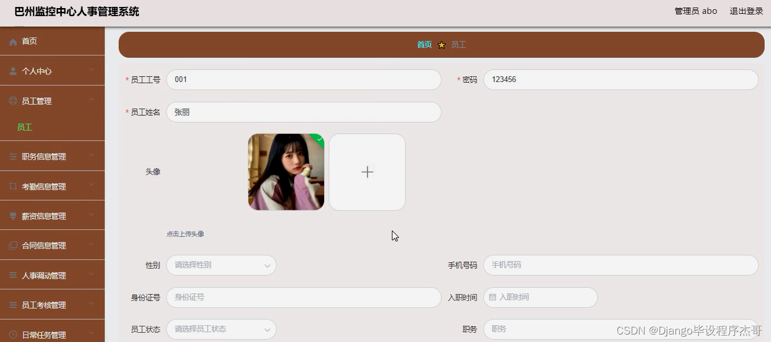Click into the 身份证号 field
Screen dimensions: 771x342
click(x=304, y=298)
